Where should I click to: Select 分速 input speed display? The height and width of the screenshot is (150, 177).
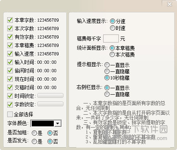pyautogui.click(x=112, y=21)
